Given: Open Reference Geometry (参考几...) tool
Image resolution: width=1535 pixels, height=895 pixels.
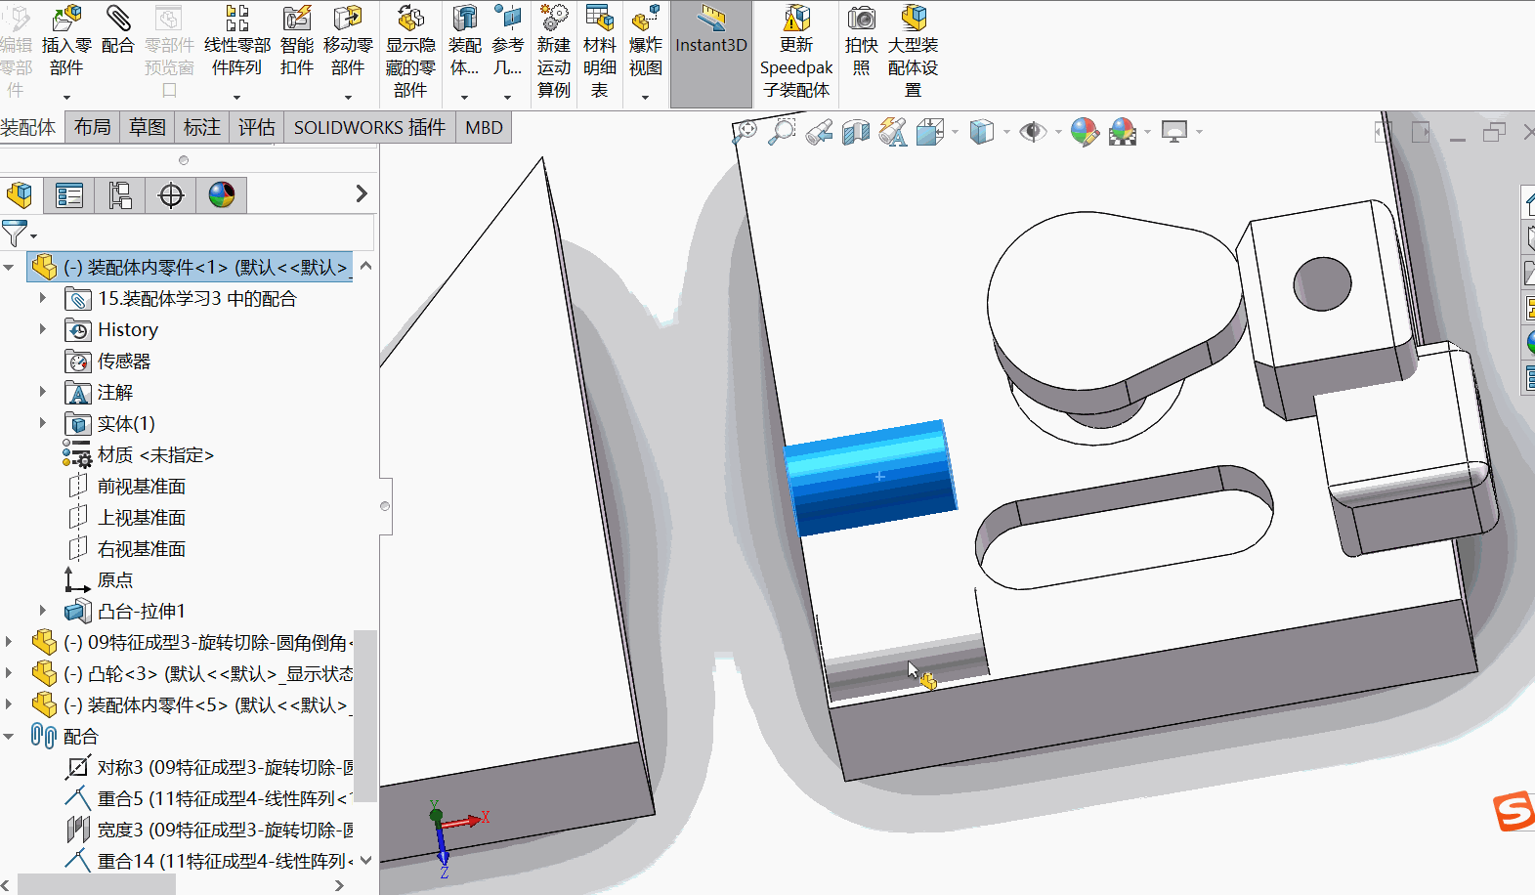Looking at the screenshot, I should pos(507,41).
